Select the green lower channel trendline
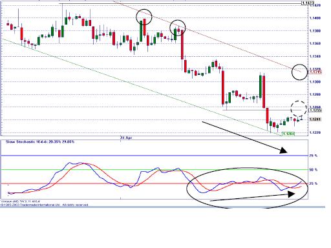This screenshot has width=331, height=248. coord(141,87)
